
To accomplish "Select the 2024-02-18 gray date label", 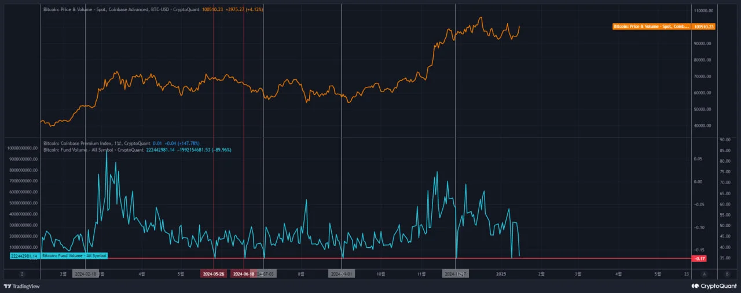I will (86, 274).
